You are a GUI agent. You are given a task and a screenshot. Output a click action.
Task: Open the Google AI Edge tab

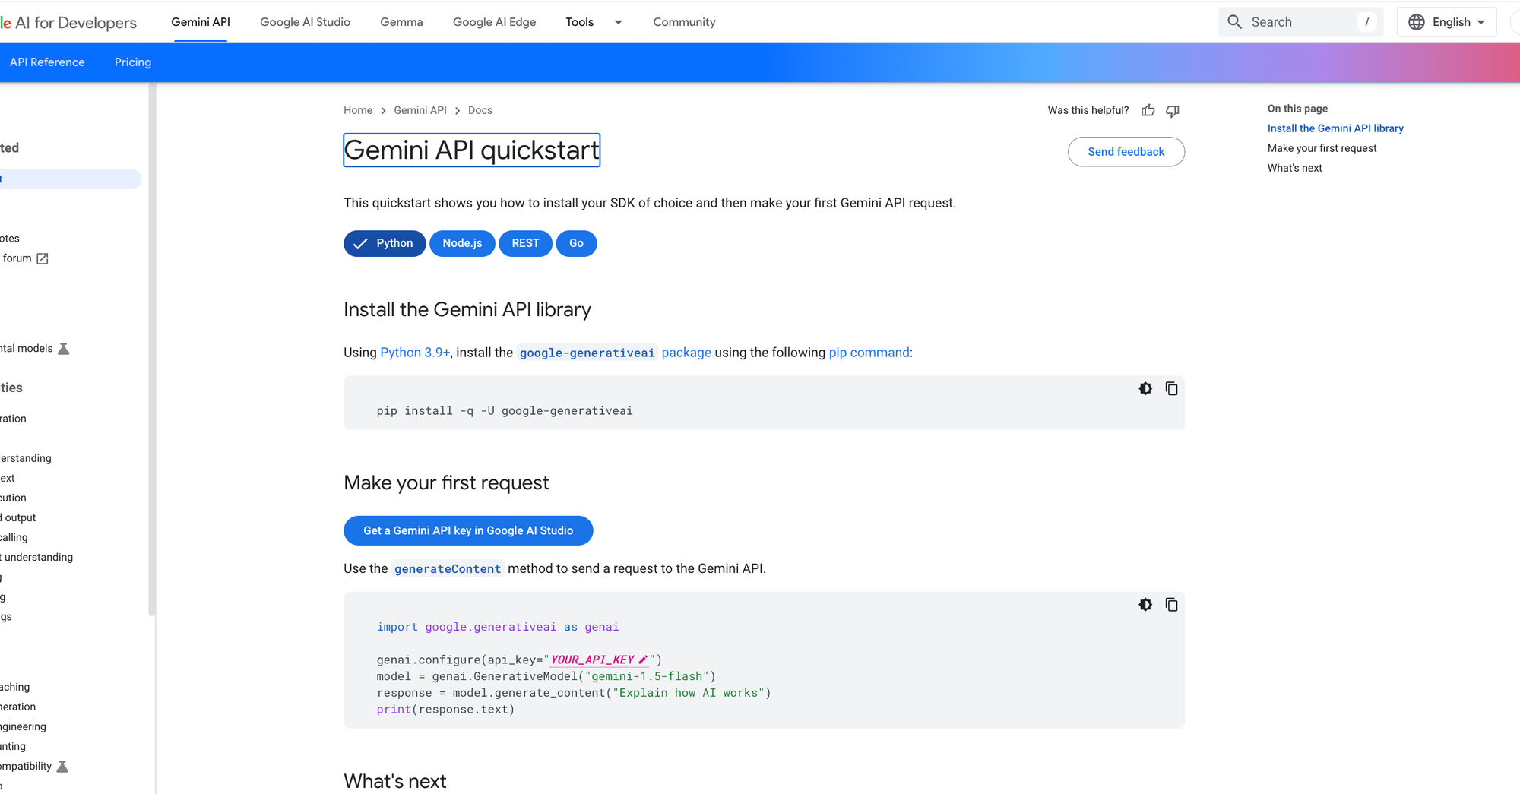click(494, 22)
